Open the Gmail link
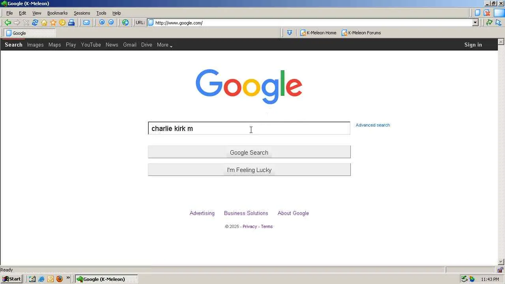 (129, 45)
